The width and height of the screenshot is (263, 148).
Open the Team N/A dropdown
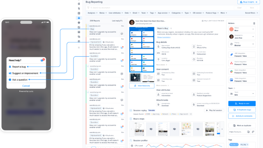tap(242, 94)
